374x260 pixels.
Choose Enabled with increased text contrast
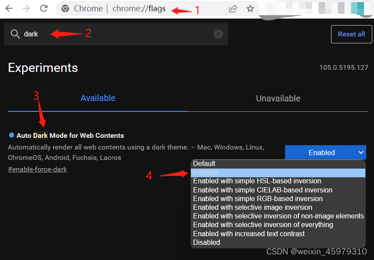click(278, 234)
